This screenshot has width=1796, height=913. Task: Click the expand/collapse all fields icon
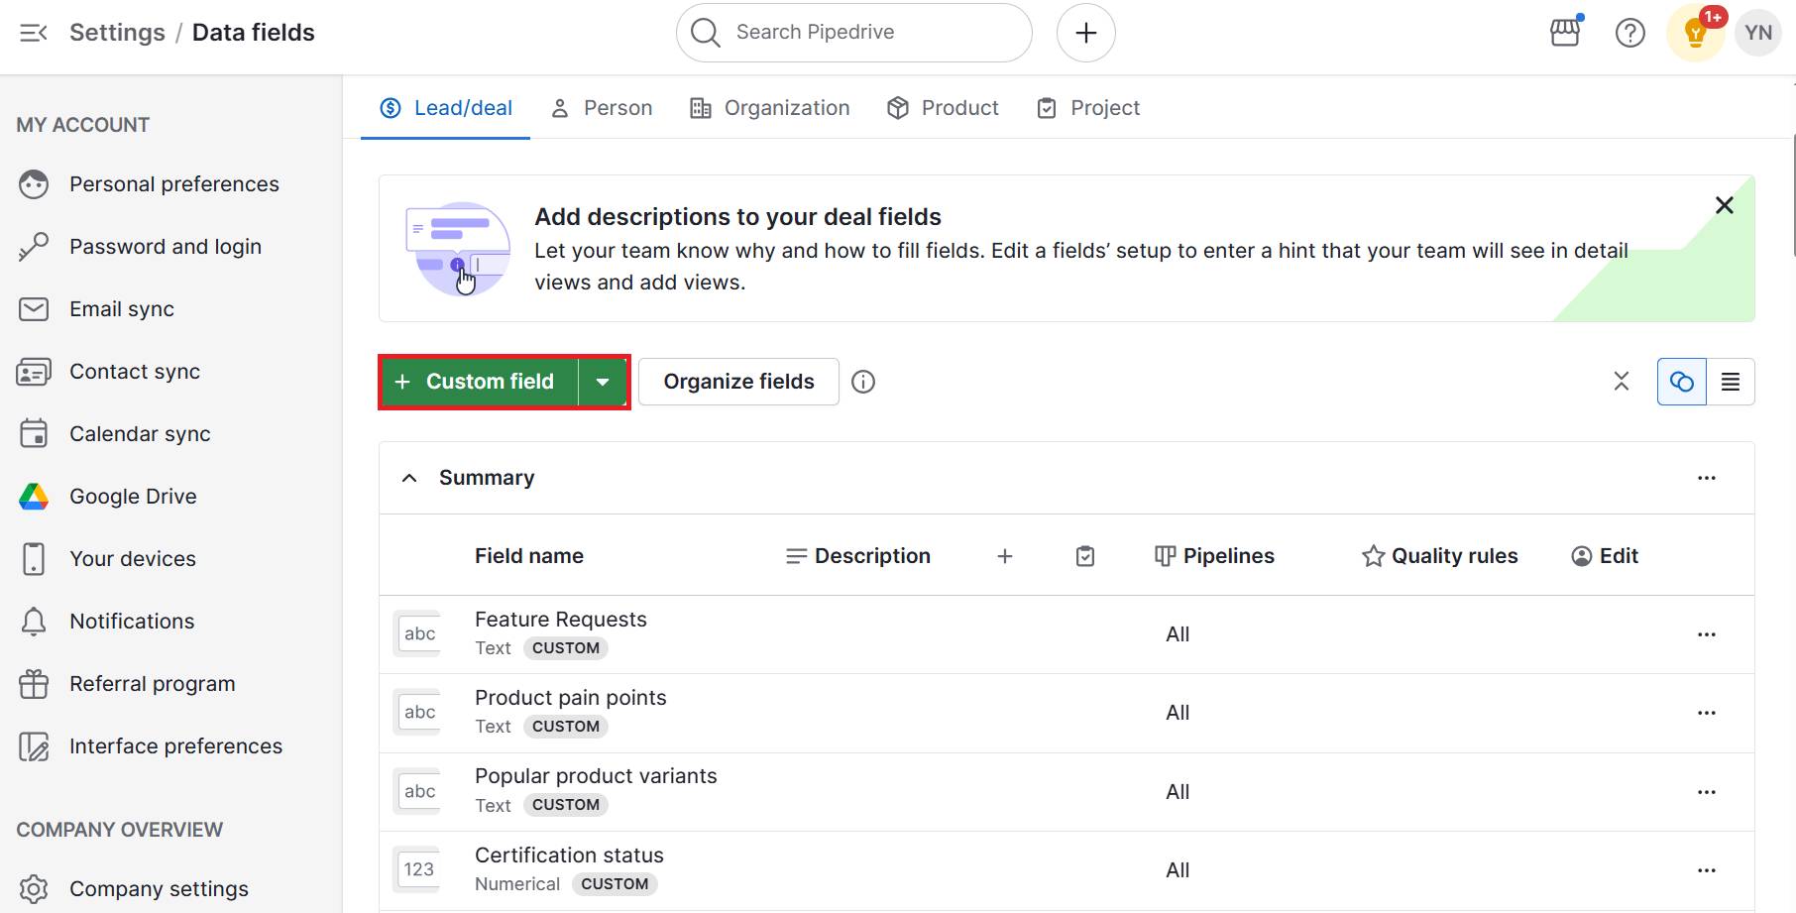[x=1622, y=381]
